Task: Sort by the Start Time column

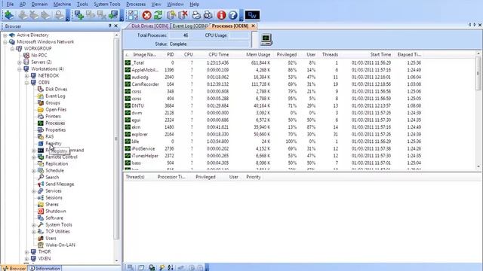Action: 380,54
